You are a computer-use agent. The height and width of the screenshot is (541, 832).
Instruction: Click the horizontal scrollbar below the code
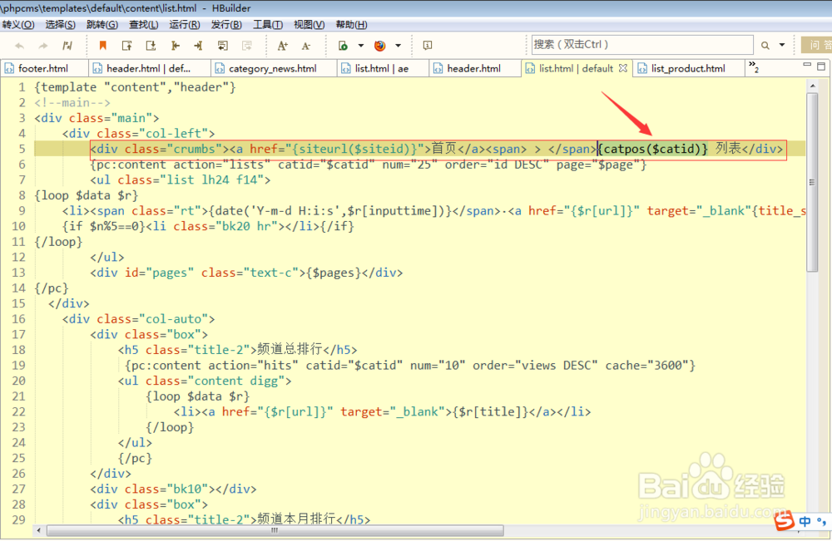click(275, 529)
